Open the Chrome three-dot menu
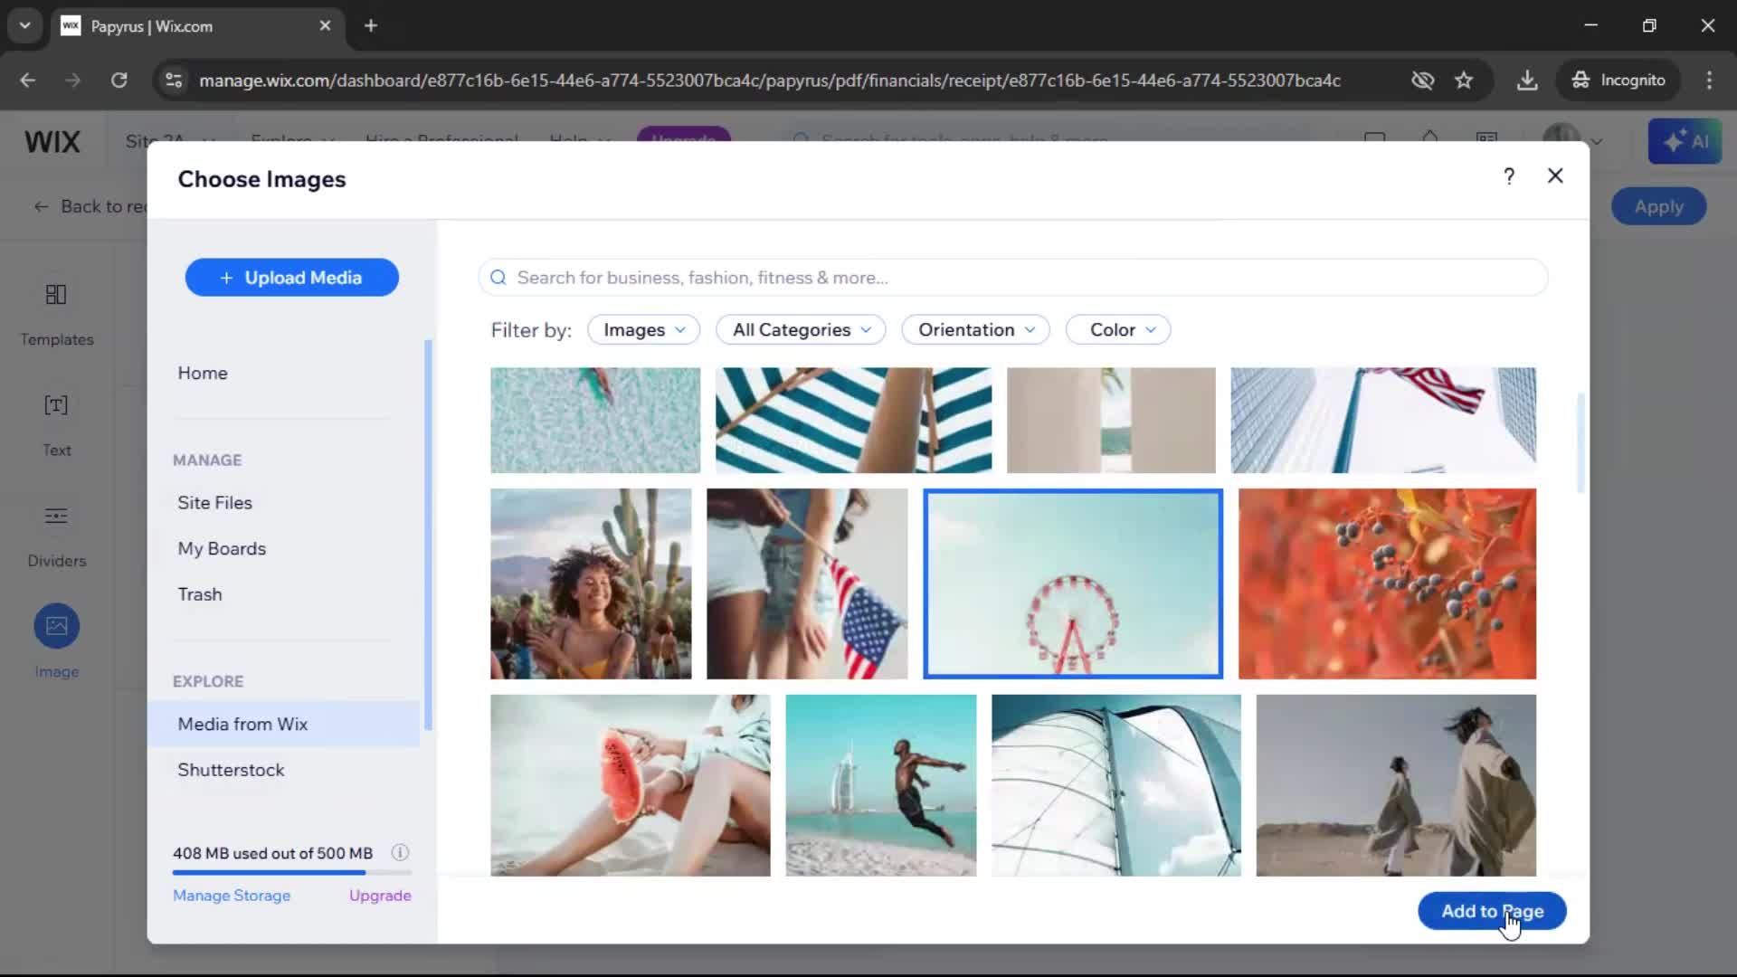The width and height of the screenshot is (1737, 977). coord(1709,81)
